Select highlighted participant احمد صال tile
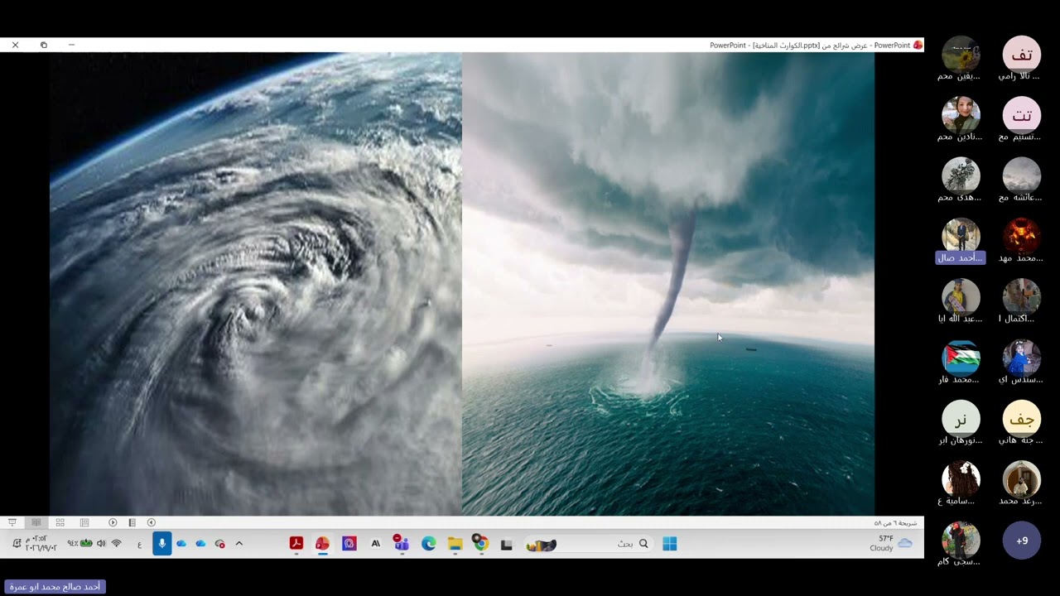1060x596 pixels. coord(961,241)
